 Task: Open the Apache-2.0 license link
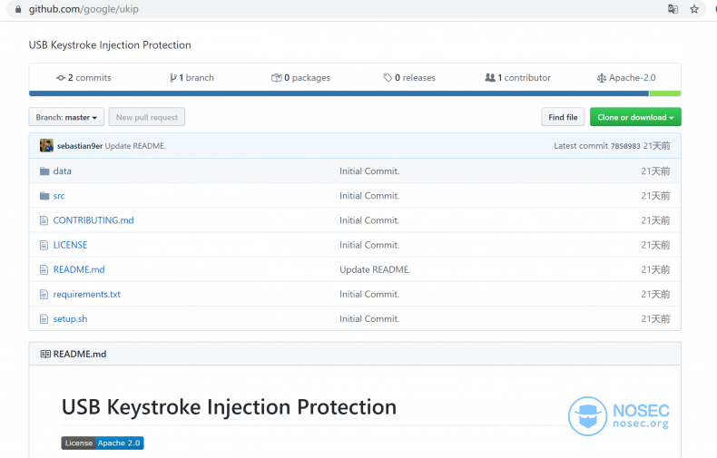point(626,78)
